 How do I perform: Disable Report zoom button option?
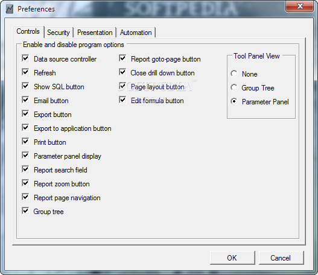(25, 183)
